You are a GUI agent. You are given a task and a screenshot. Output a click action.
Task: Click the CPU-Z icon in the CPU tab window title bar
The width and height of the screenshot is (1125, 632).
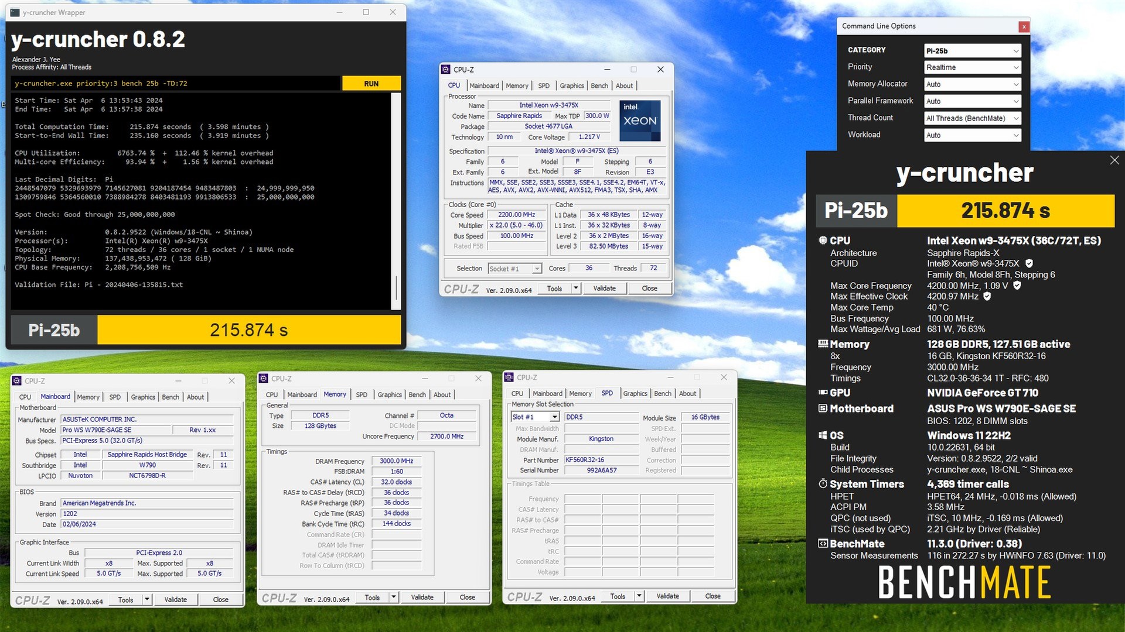pyautogui.click(x=446, y=69)
